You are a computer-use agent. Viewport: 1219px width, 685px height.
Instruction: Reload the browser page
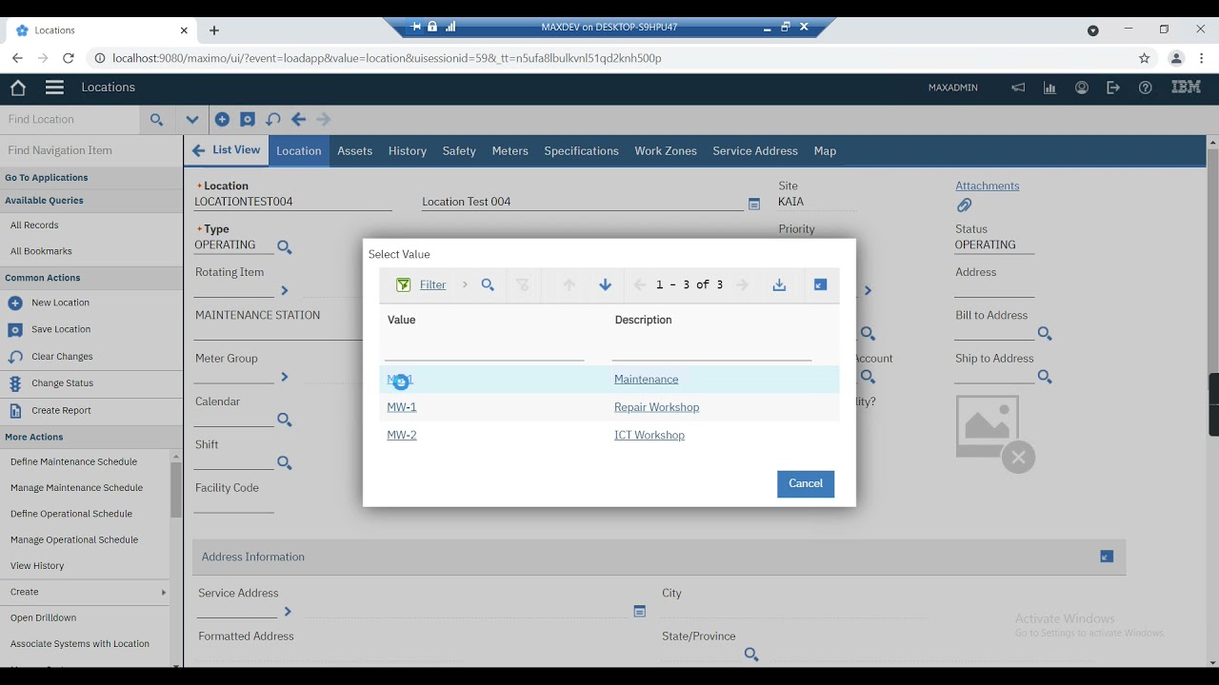[x=69, y=58]
